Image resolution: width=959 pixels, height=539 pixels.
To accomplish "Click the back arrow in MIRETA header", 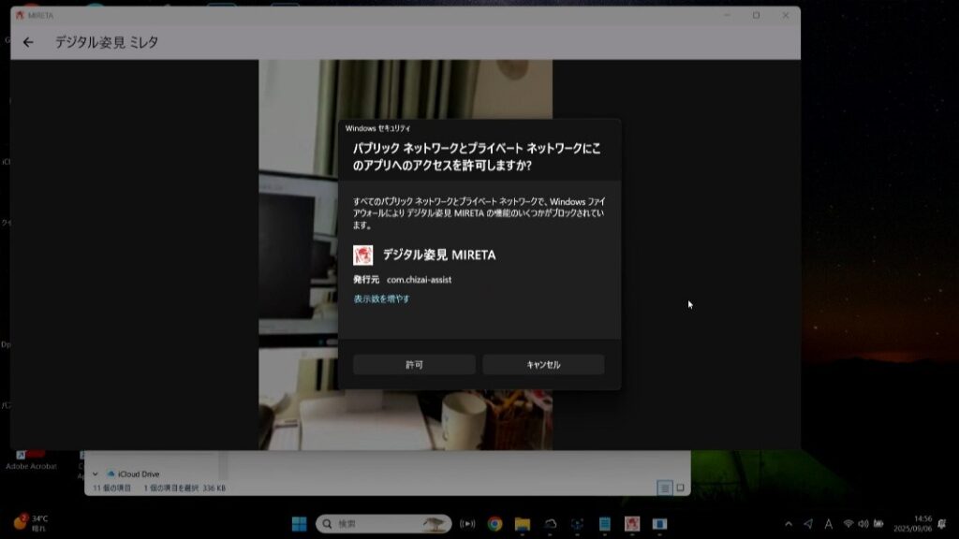I will (x=28, y=42).
